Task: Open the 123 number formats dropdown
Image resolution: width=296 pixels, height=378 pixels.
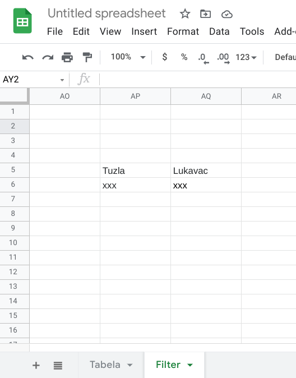Action: (x=246, y=57)
